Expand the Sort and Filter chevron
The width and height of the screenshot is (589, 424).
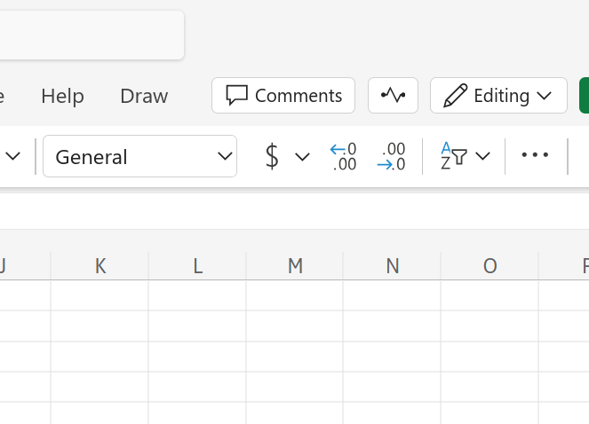483,157
